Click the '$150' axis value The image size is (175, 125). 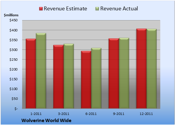point(14,79)
